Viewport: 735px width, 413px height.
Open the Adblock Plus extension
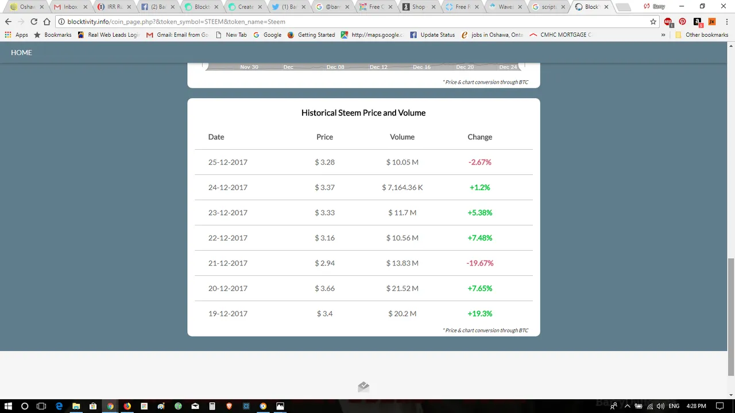click(668, 22)
